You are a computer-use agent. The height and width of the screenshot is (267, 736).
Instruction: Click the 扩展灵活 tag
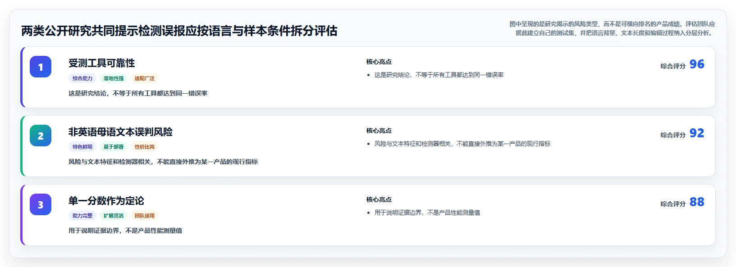click(x=114, y=216)
